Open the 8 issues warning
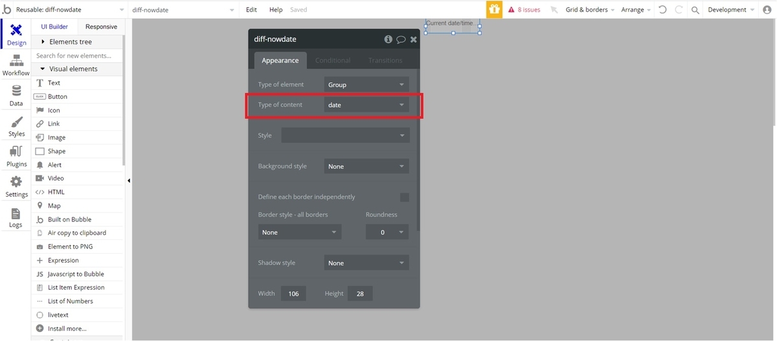This screenshot has height=341, width=777. (524, 10)
